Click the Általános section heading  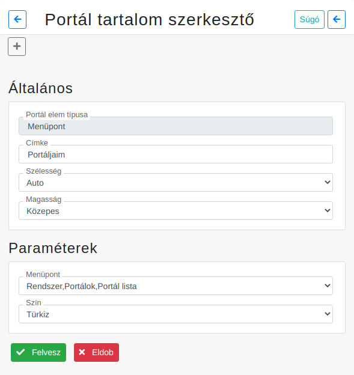(40, 88)
